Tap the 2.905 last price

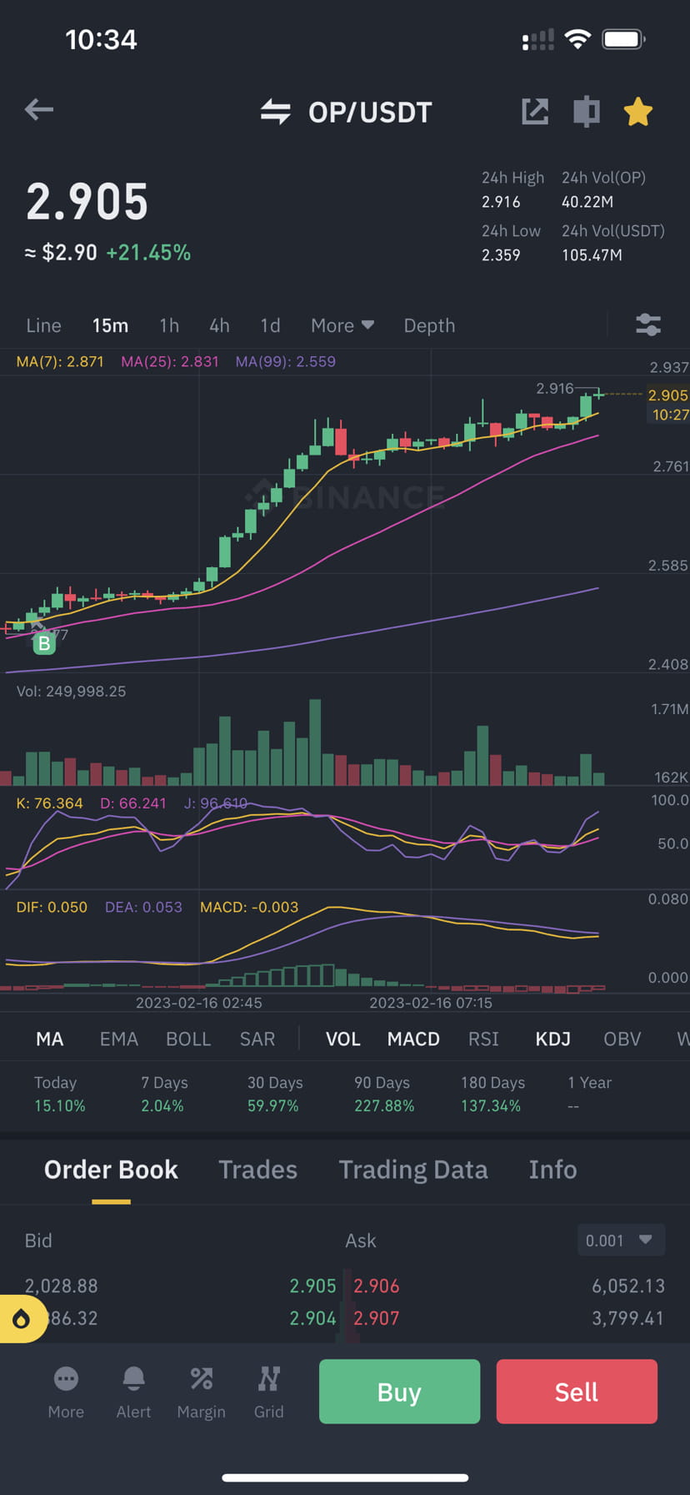(87, 202)
